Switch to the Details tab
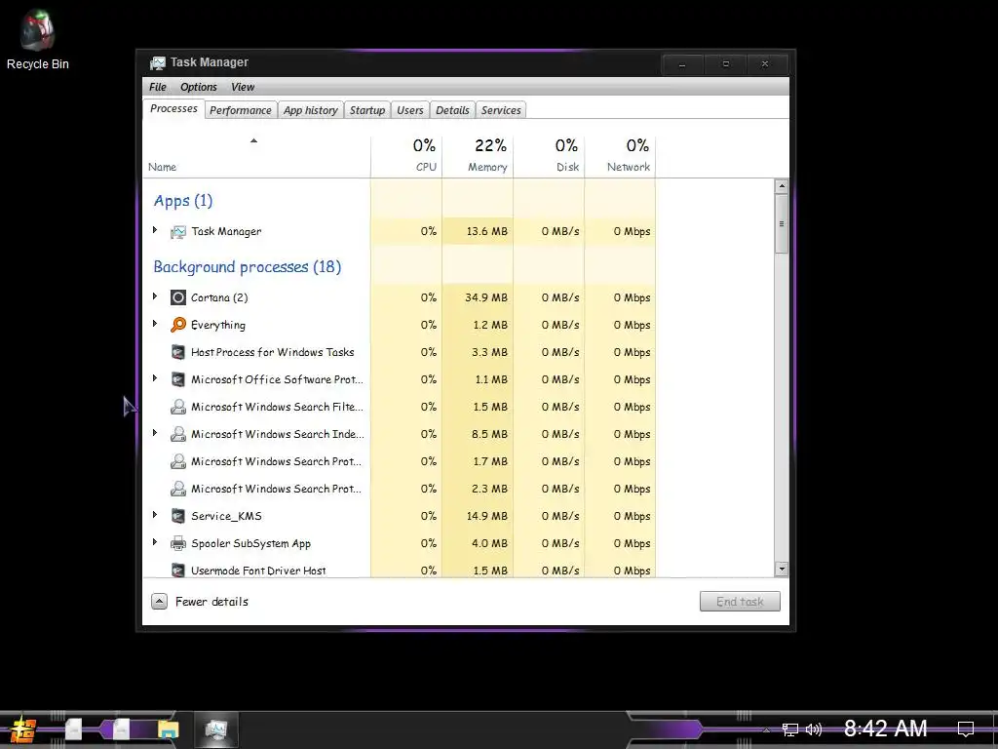998x749 pixels. coord(452,110)
